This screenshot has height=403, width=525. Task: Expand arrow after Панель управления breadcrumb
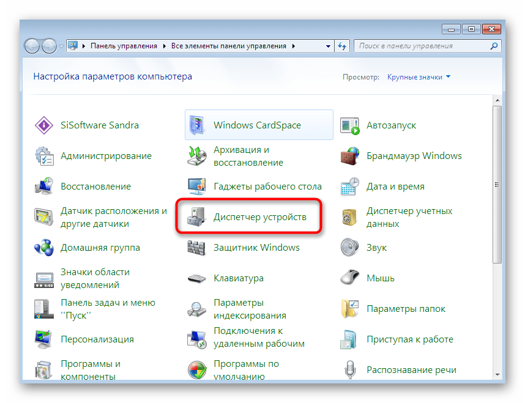click(x=165, y=46)
